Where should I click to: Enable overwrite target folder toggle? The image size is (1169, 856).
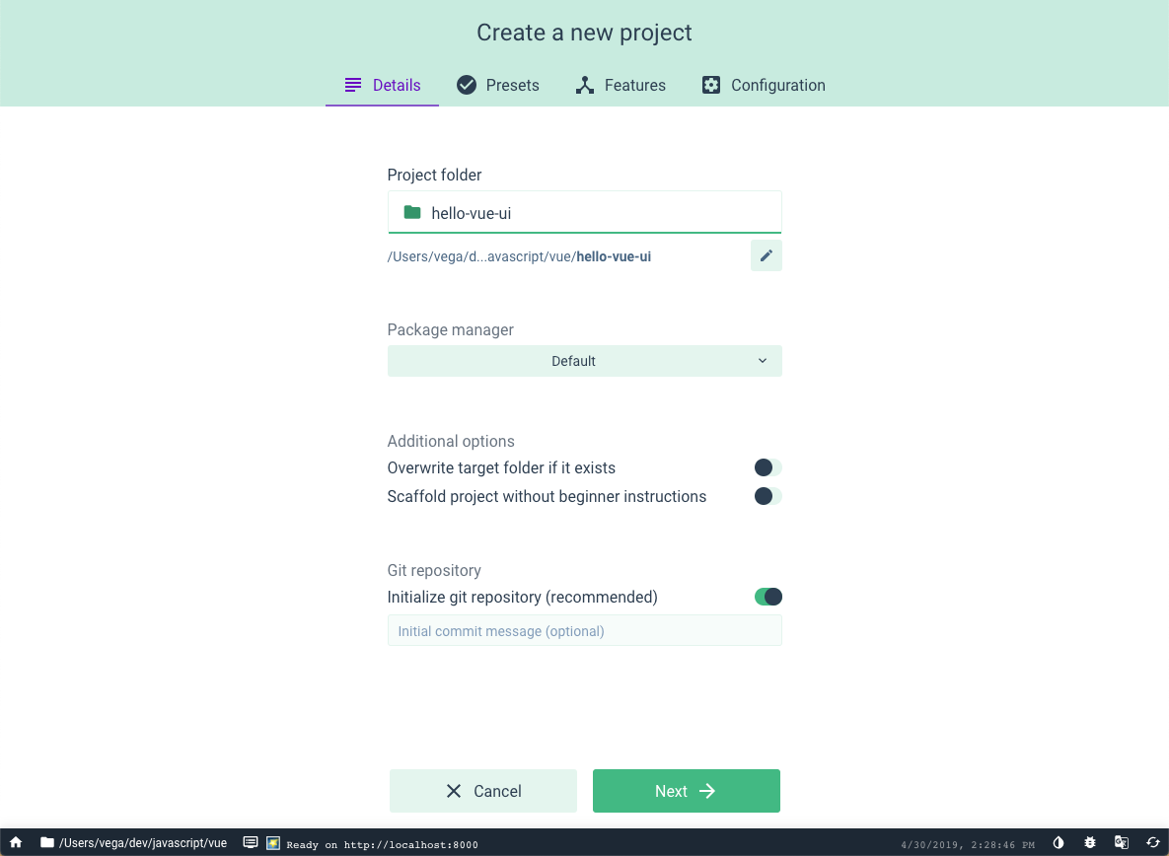767,467
